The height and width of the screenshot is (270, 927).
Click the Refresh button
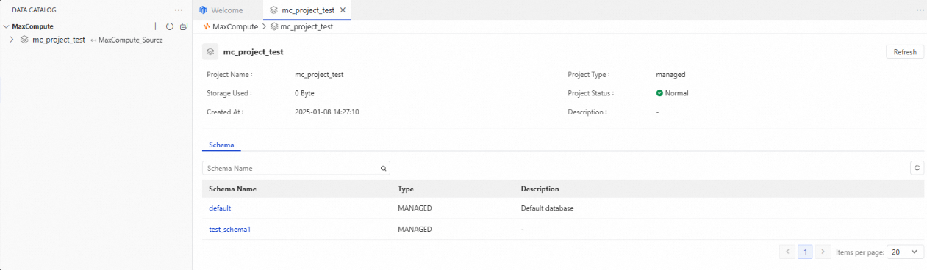pos(905,52)
